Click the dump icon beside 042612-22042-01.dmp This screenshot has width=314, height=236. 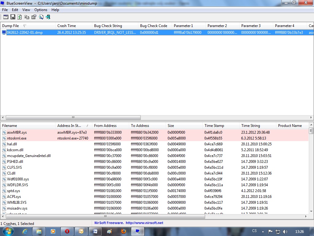click(x=4, y=32)
